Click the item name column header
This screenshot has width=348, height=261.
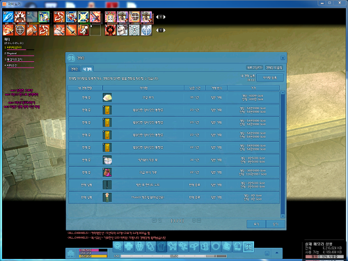[143, 88]
